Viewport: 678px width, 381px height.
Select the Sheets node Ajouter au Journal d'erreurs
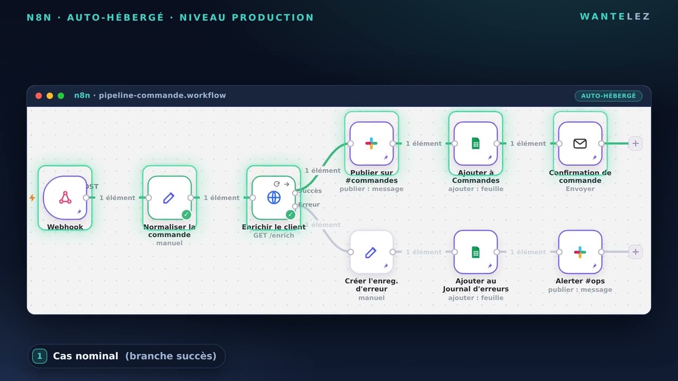(476, 252)
